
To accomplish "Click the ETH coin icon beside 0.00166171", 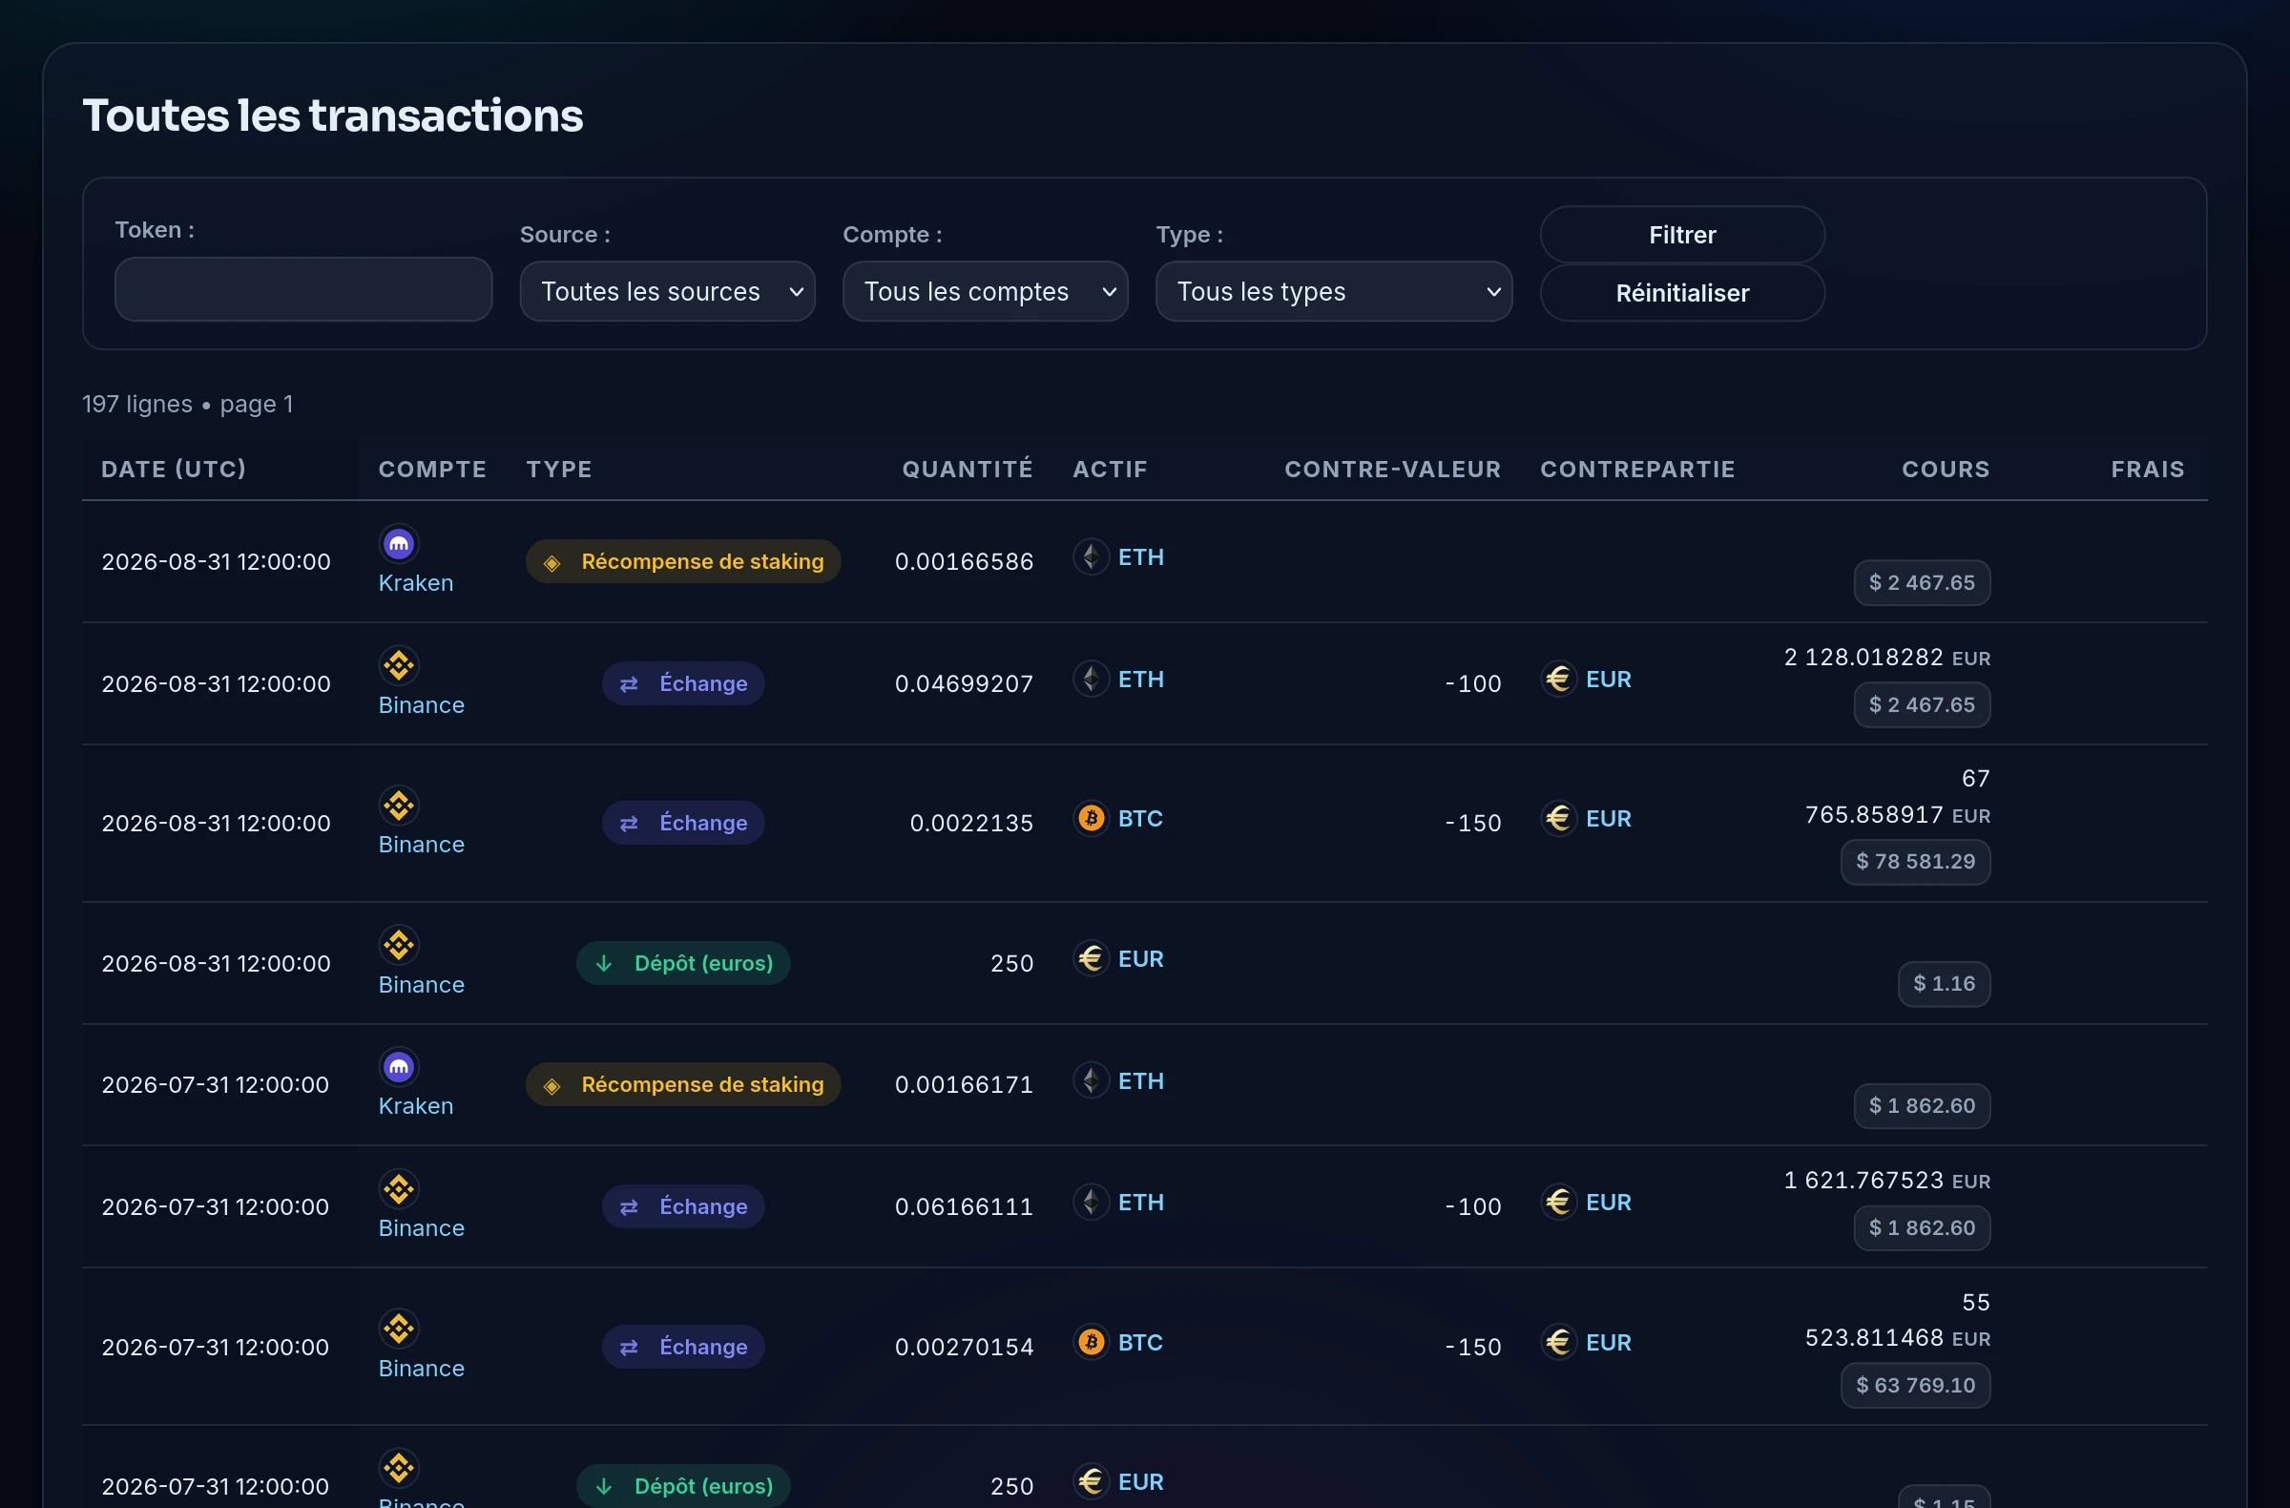I will (1091, 1079).
